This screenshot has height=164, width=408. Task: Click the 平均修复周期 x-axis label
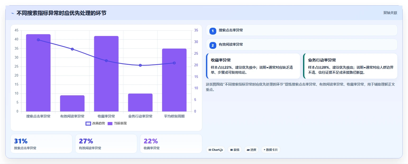pyautogui.click(x=174, y=116)
